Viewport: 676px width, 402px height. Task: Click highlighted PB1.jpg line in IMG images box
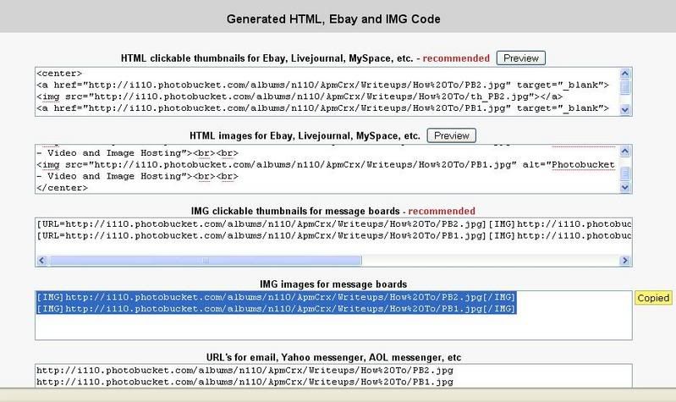click(275, 309)
